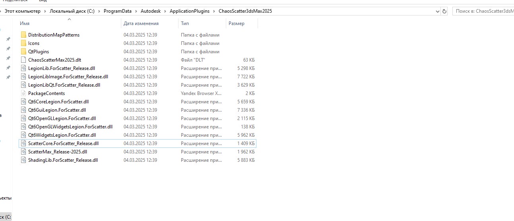Click the Qt6WidgetsLegion.ForScatter.dll file icon

23,135
